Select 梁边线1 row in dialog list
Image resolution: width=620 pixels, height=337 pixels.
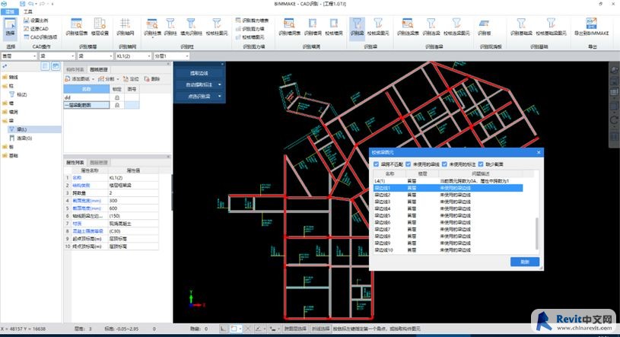point(447,188)
